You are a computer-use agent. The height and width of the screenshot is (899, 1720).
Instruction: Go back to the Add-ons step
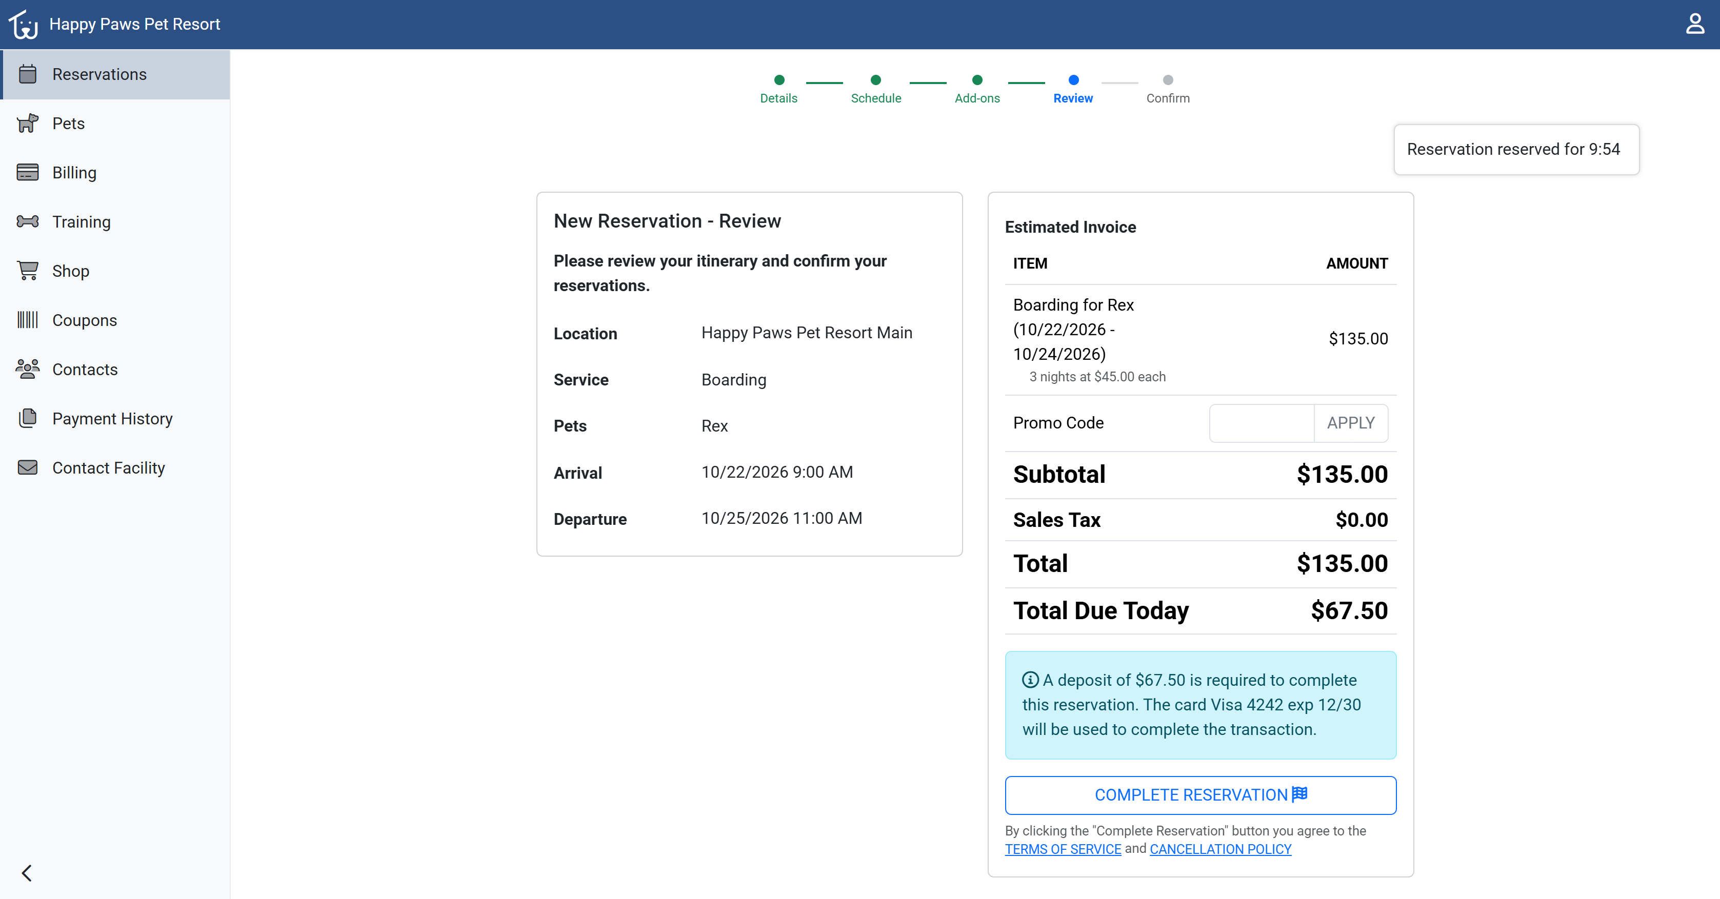pyautogui.click(x=977, y=89)
